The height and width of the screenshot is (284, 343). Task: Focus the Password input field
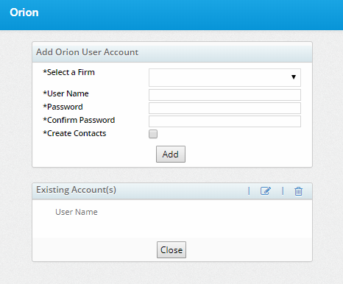tap(224, 108)
